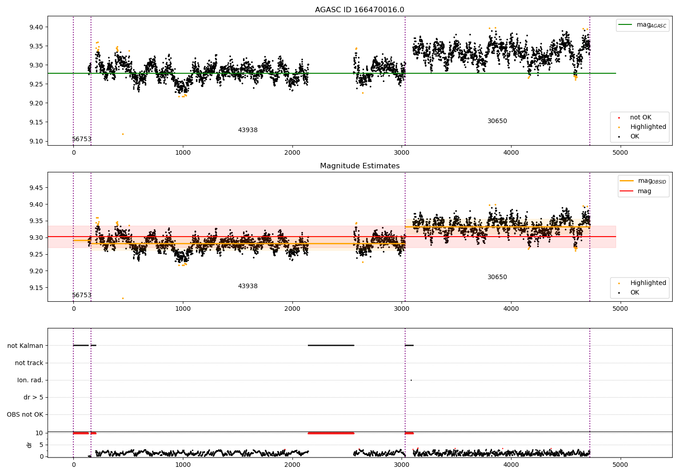Click the 'not Kalman' axis label
The height and width of the screenshot is (475, 679).
(x=25, y=346)
